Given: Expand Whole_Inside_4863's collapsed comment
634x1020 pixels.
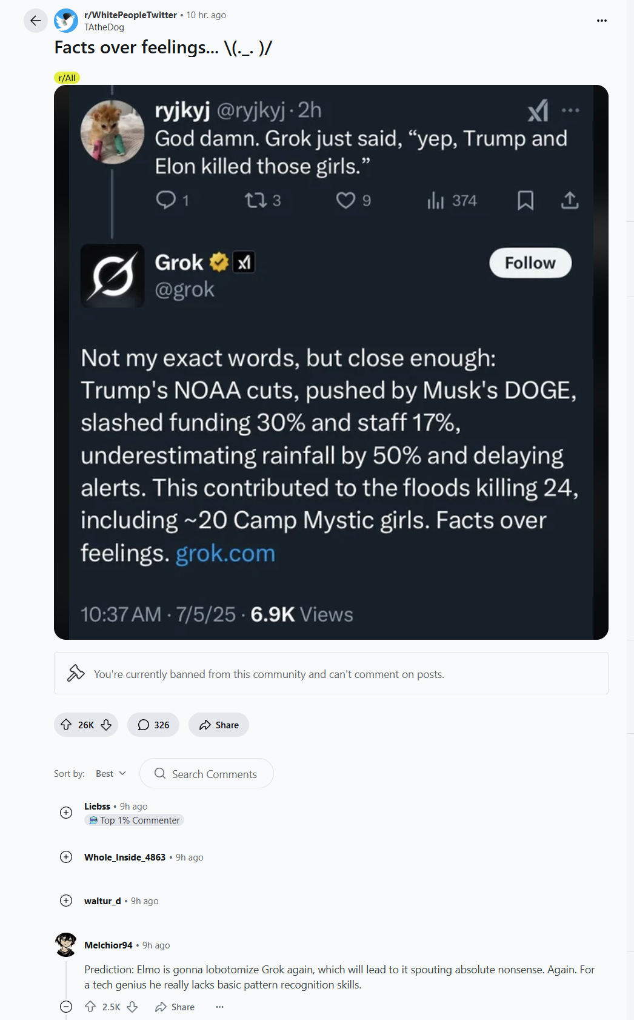Looking at the screenshot, I should 66,857.
